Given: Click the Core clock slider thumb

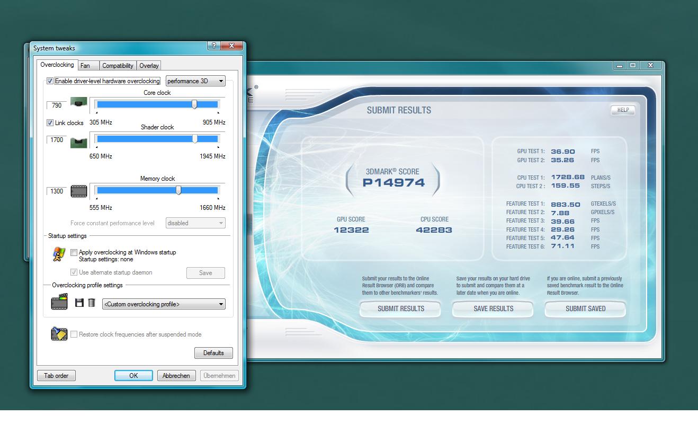Looking at the screenshot, I should pyautogui.click(x=194, y=104).
